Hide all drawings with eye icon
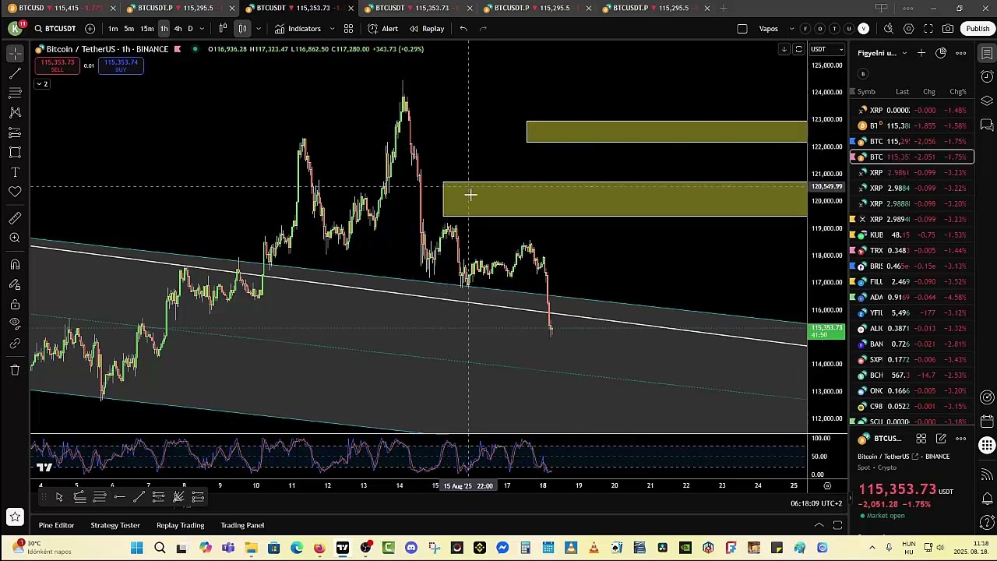Image resolution: width=997 pixels, height=561 pixels. (x=15, y=323)
